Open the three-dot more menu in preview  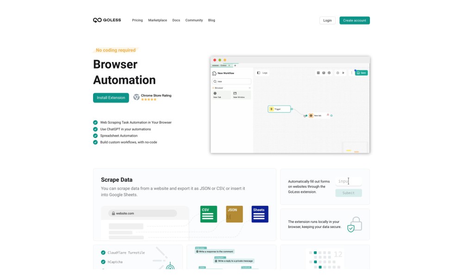tap(351, 73)
